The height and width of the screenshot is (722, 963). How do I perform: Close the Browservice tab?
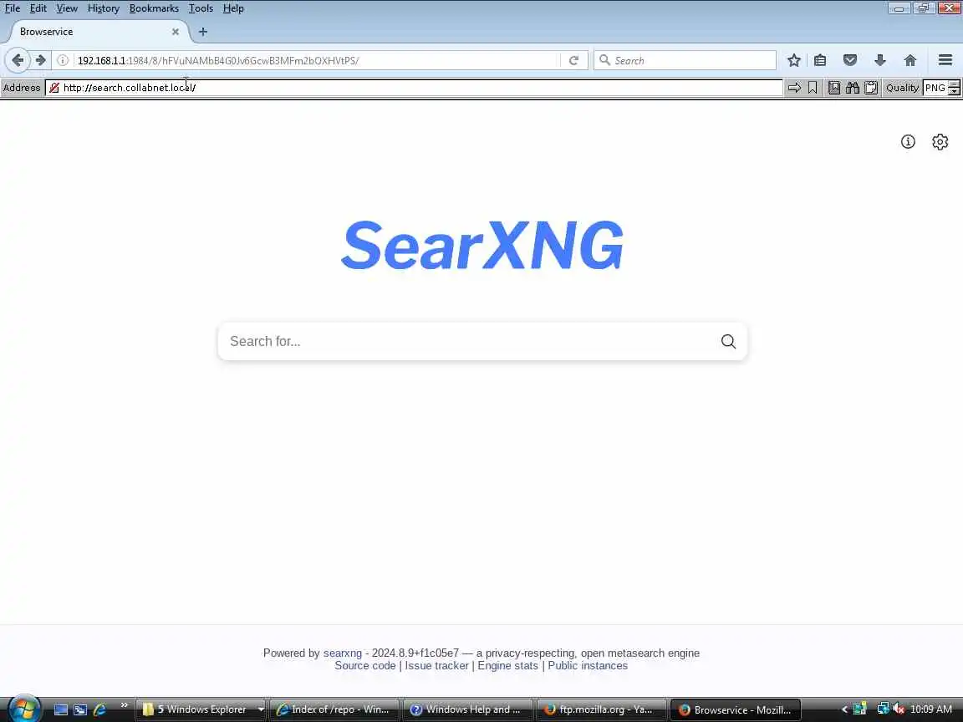pos(175,31)
